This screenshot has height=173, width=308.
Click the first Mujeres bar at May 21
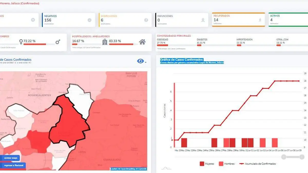184,143
